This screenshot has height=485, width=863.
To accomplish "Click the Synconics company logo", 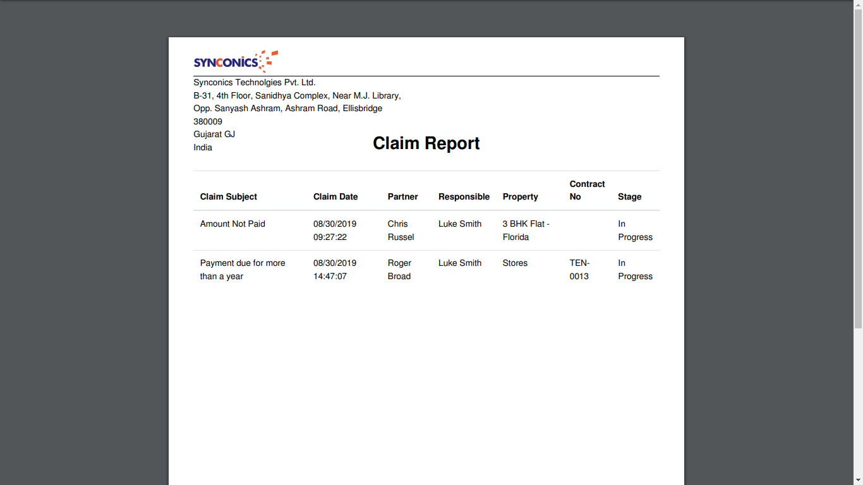I will (236, 61).
